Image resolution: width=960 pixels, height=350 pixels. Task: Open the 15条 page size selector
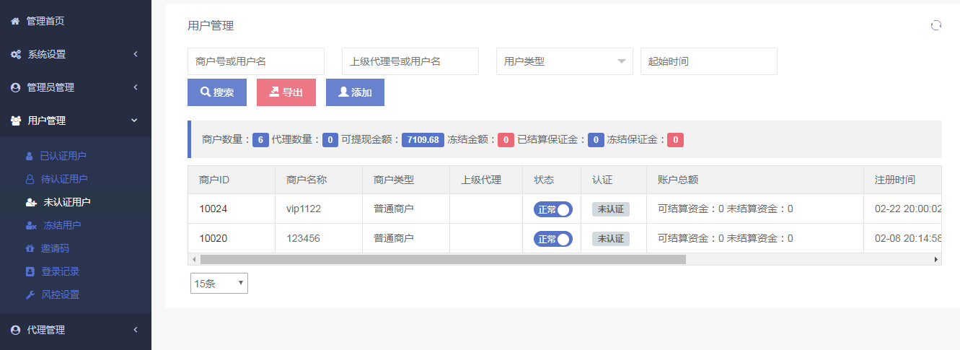219,284
